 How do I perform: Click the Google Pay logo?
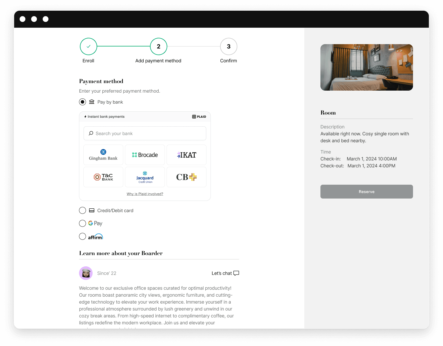pyautogui.click(x=95, y=223)
